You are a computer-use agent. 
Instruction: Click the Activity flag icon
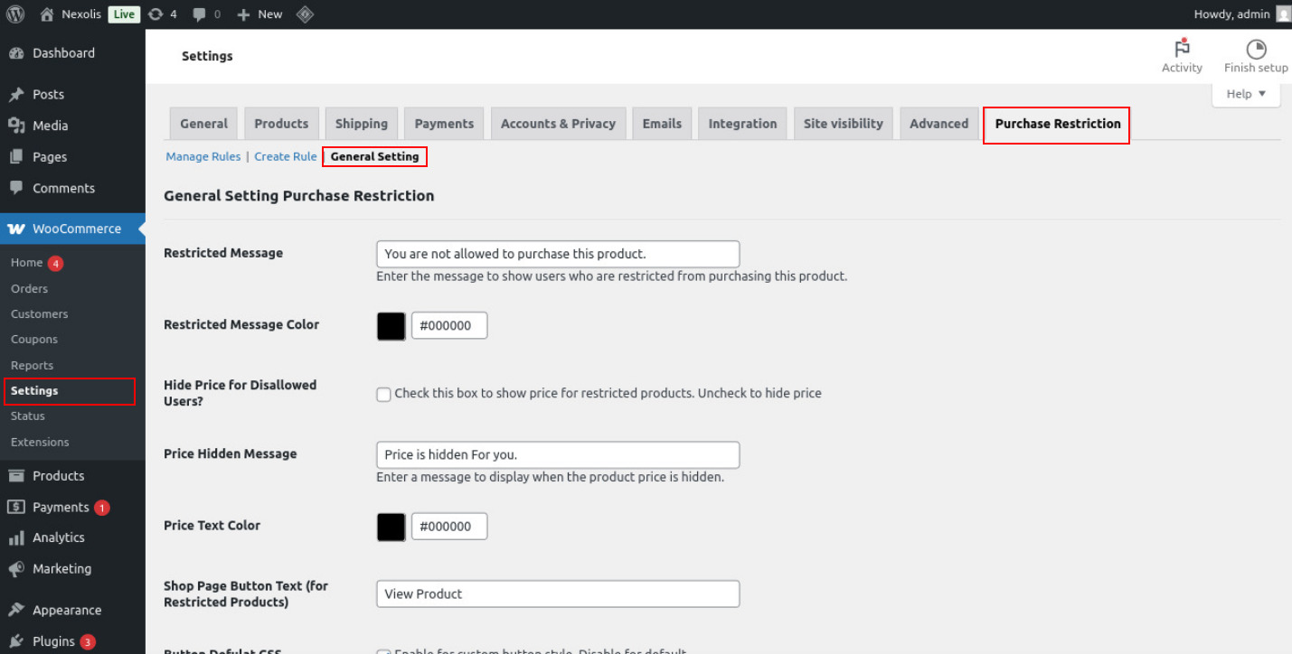(1182, 50)
